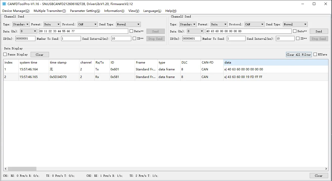Click the Rx/Tx column header

[102, 62]
